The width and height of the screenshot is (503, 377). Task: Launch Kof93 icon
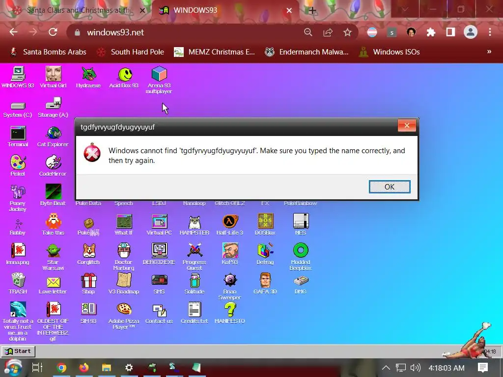(230, 254)
